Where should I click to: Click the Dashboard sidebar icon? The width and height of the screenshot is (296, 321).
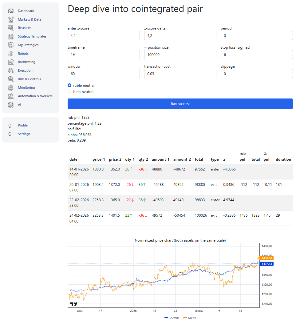(11, 11)
